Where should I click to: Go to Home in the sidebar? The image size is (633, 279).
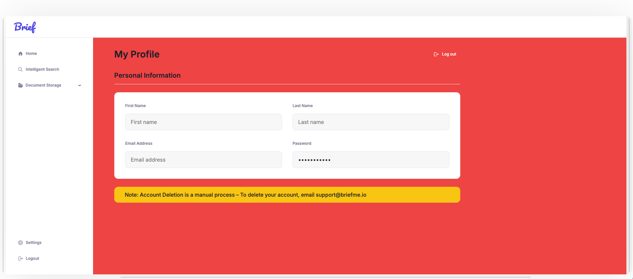point(31,54)
